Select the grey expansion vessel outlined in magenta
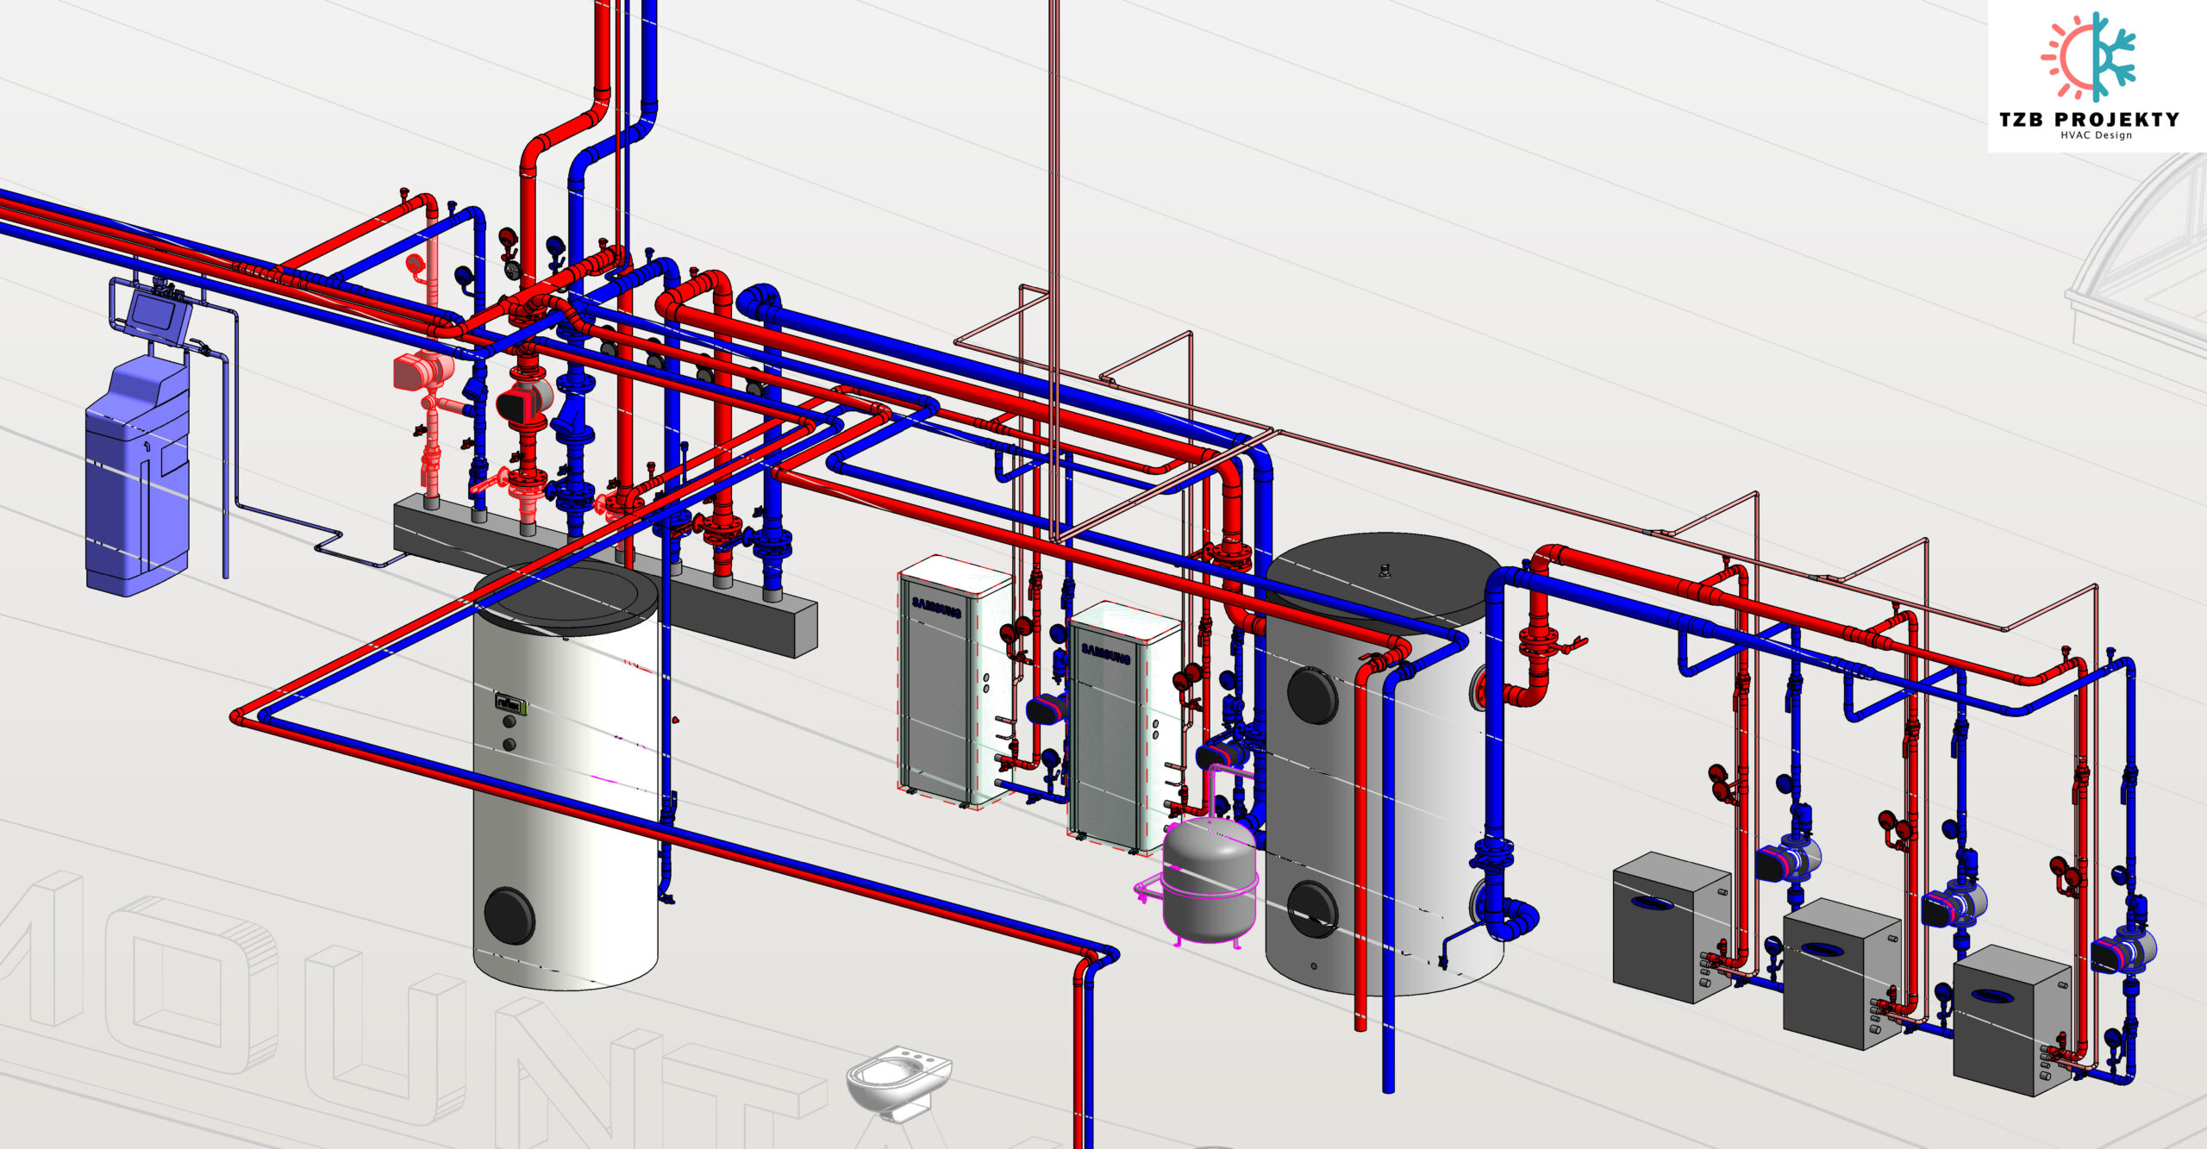This screenshot has width=2207, height=1149. pos(1210,880)
